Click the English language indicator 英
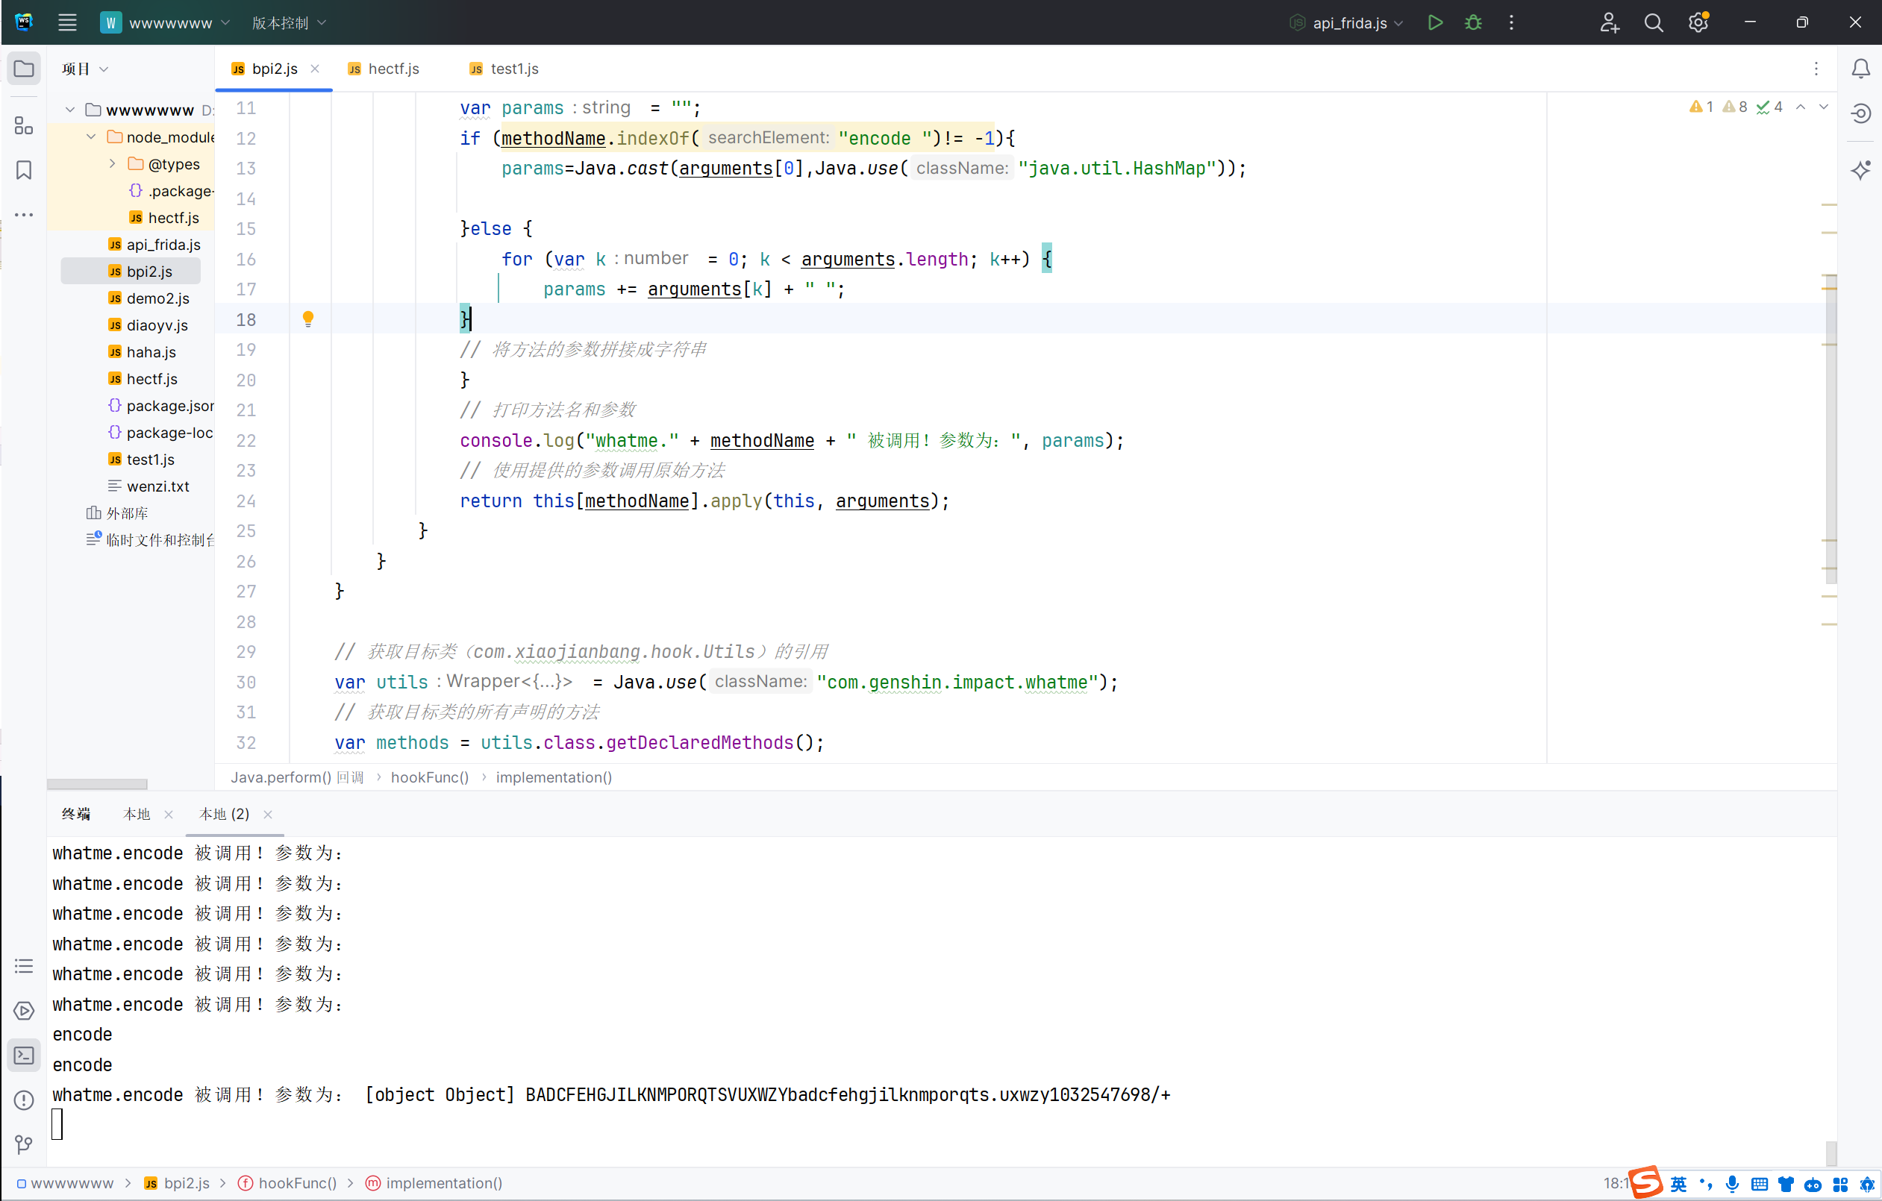This screenshot has width=1882, height=1201. 1678,1184
